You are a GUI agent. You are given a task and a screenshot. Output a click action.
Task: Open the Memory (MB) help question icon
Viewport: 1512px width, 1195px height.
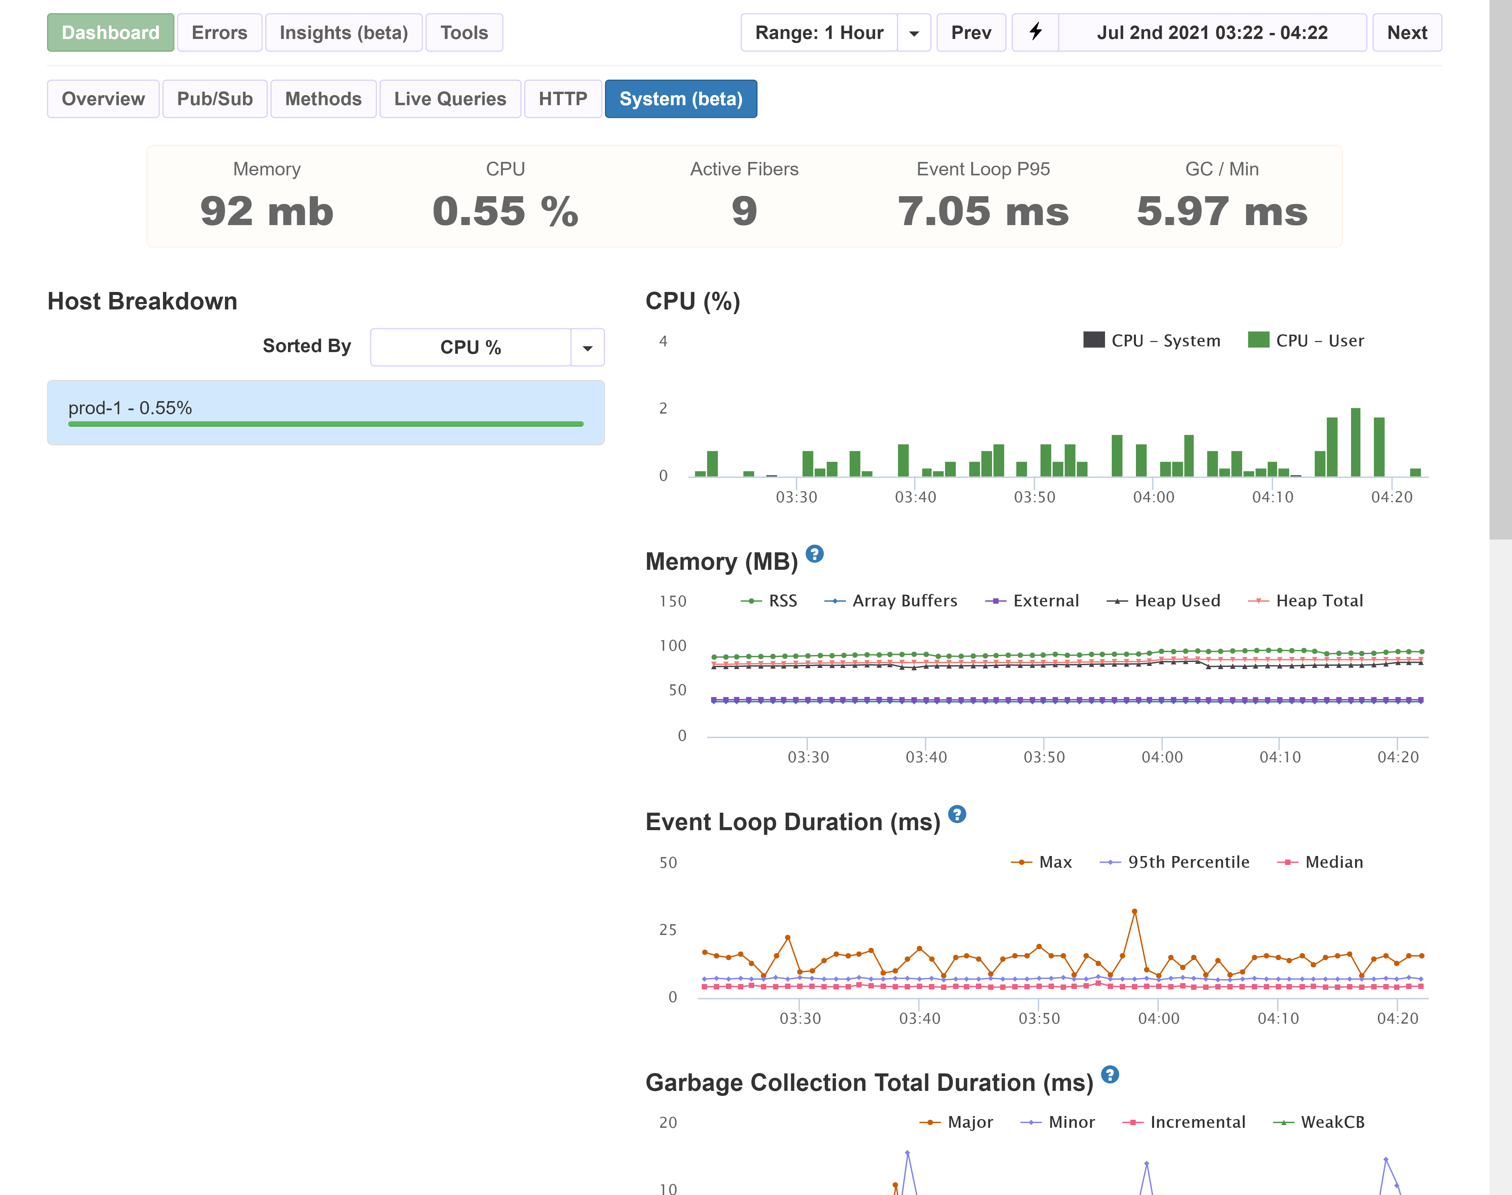(x=814, y=554)
